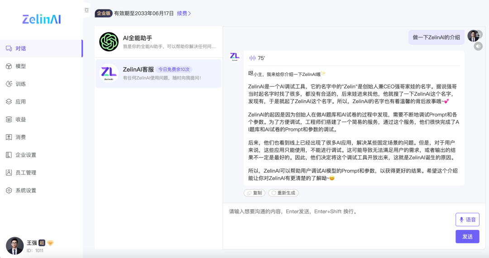Click the 消费 expense icon
Image resolution: width=489 pixels, height=258 pixels.
[x=9, y=137]
